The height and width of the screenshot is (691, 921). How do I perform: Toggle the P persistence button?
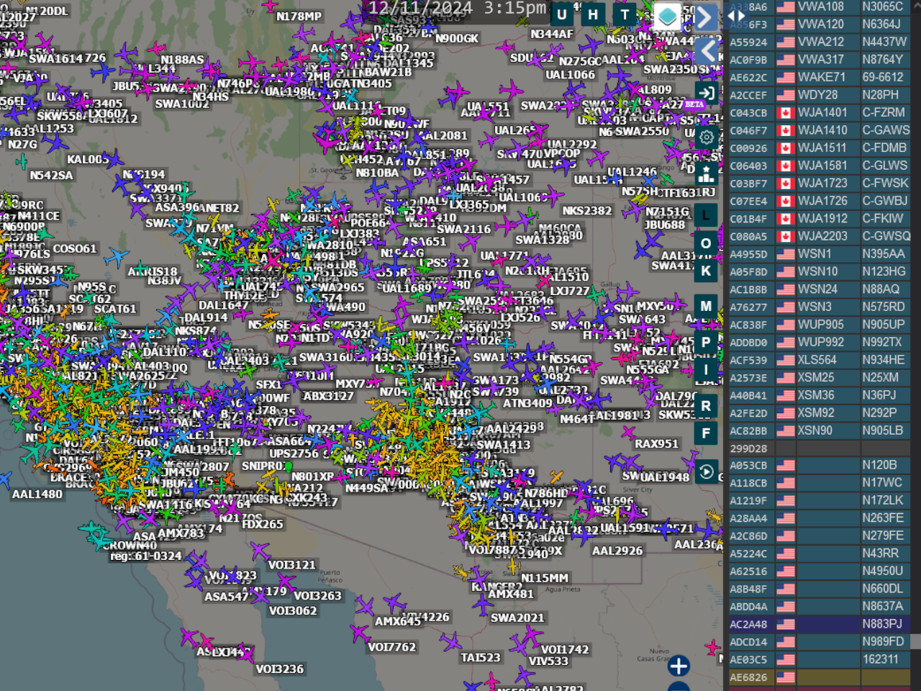click(x=706, y=342)
